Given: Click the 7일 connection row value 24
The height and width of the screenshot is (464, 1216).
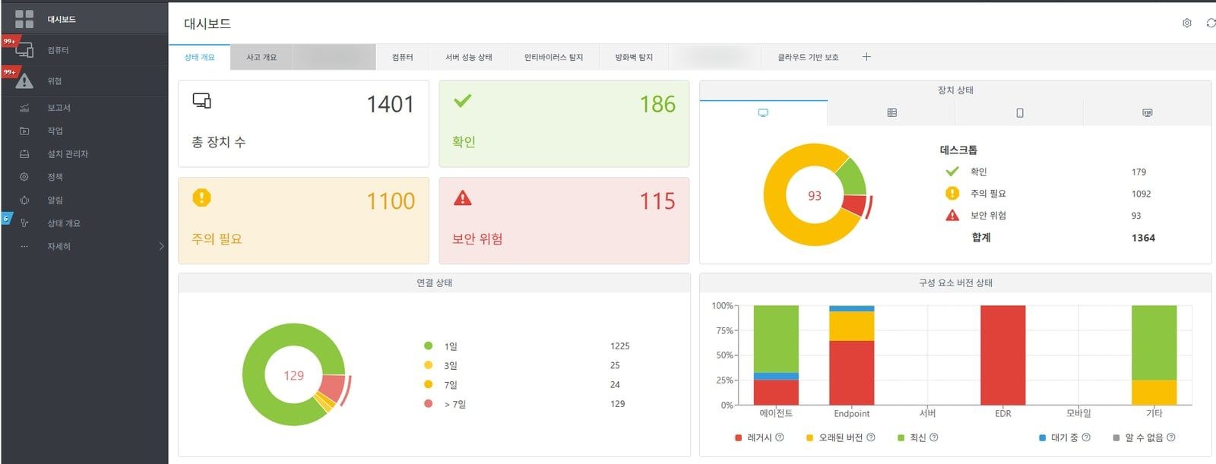Looking at the screenshot, I should tap(615, 384).
